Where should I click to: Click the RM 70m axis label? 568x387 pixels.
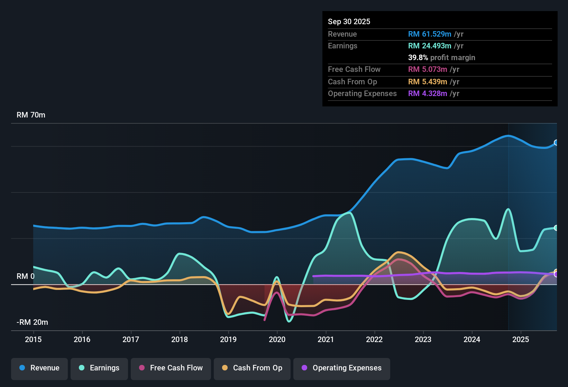pyautogui.click(x=31, y=115)
